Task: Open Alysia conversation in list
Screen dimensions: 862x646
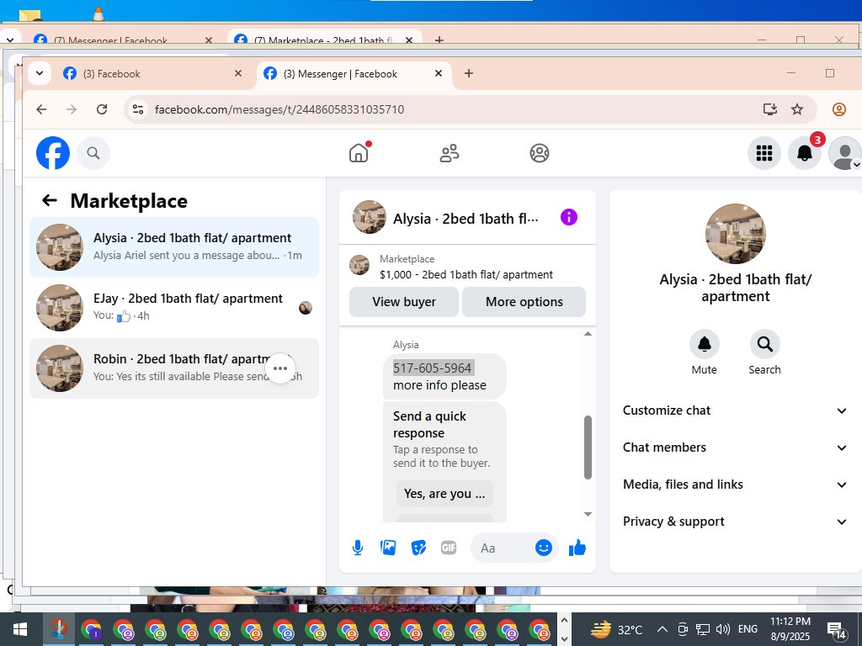Action: [x=174, y=247]
